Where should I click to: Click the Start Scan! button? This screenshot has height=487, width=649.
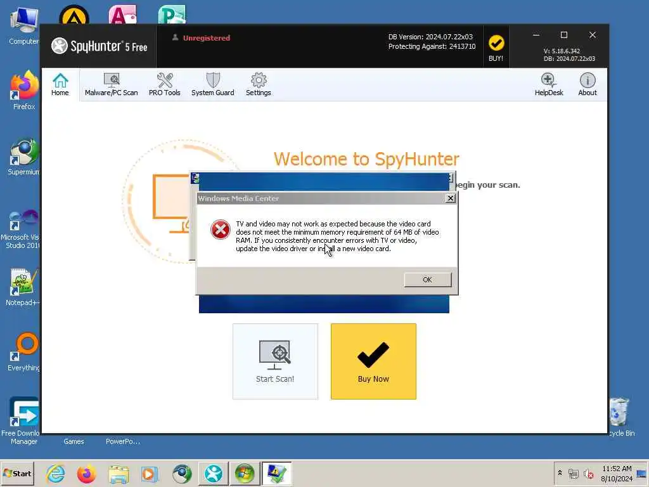coord(275,361)
